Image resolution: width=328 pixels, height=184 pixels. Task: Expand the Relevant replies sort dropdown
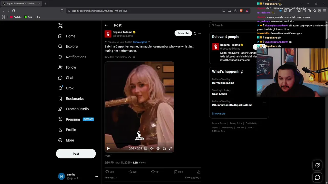tap(110, 178)
